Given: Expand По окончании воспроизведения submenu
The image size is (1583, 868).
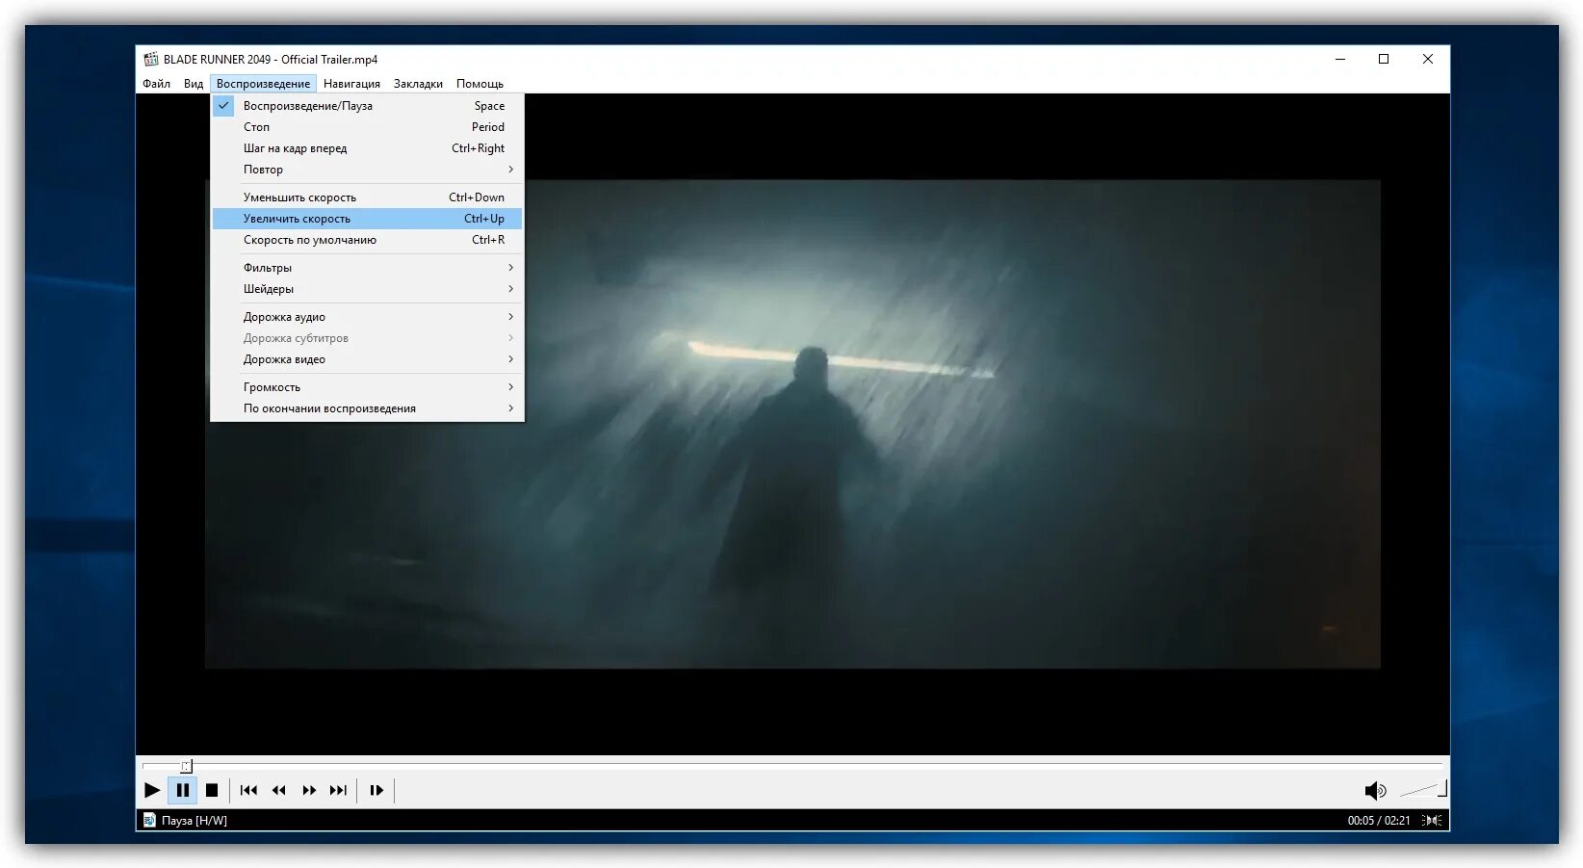Looking at the screenshot, I should 367,408.
